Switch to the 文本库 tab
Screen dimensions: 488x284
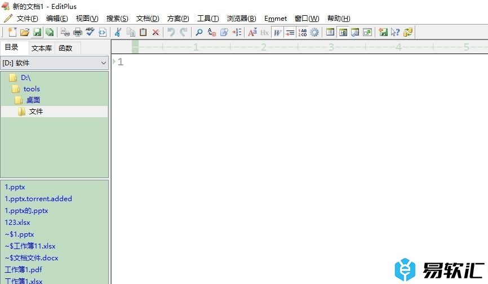point(42,48)
